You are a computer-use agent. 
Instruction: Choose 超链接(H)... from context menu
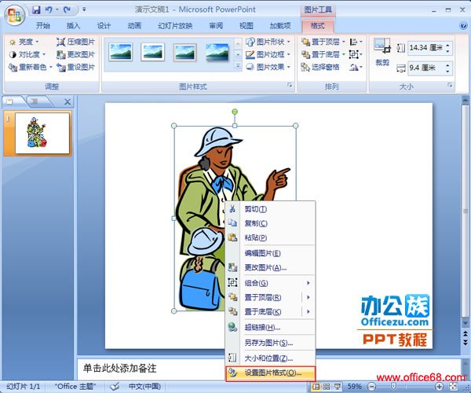(x=270, y=327)
